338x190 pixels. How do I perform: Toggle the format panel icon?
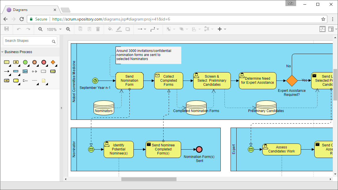pyautogui.click(x=322, y=29)
